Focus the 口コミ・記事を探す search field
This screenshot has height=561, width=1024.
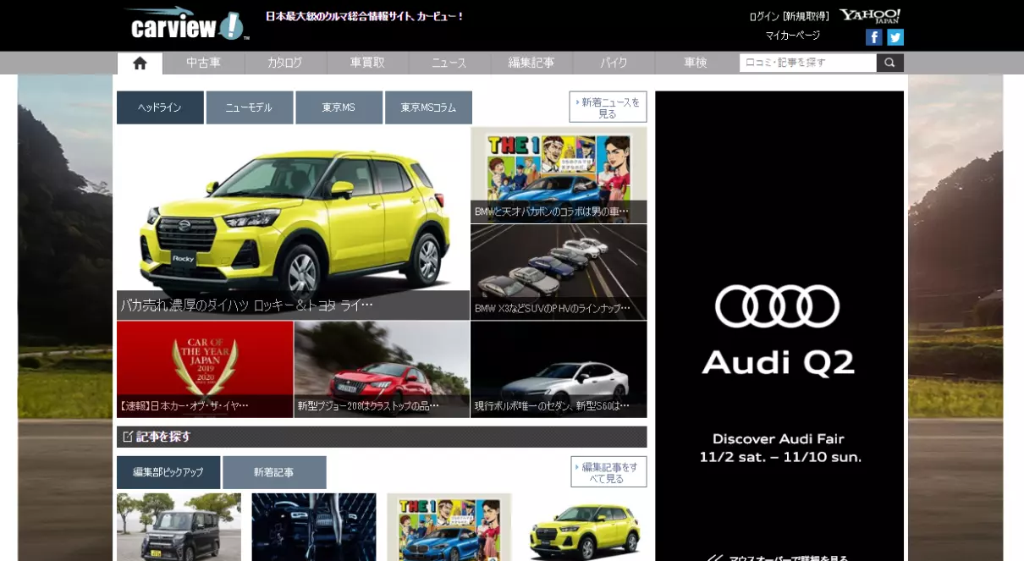[808, 63]
